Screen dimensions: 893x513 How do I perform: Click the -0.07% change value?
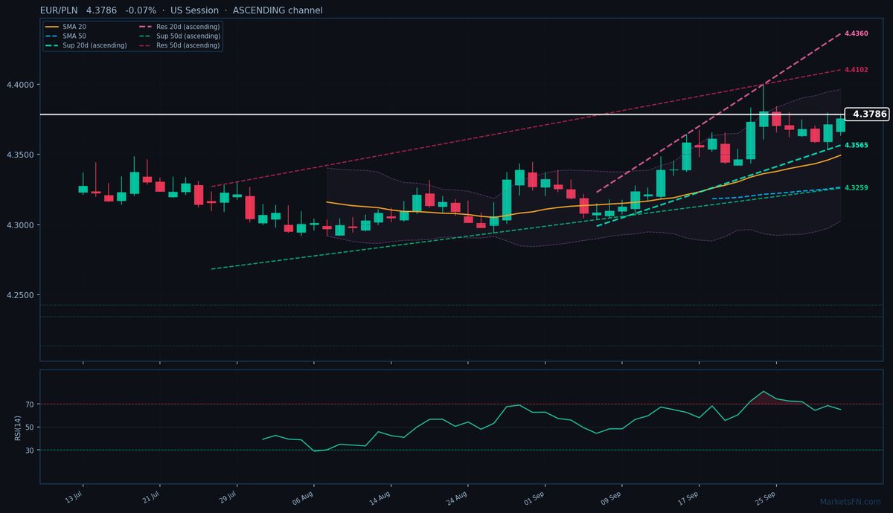[141, 10]
